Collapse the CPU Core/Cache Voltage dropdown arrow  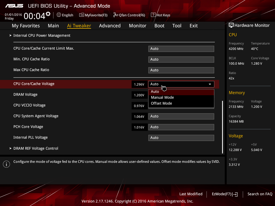(x=210, y=84)
